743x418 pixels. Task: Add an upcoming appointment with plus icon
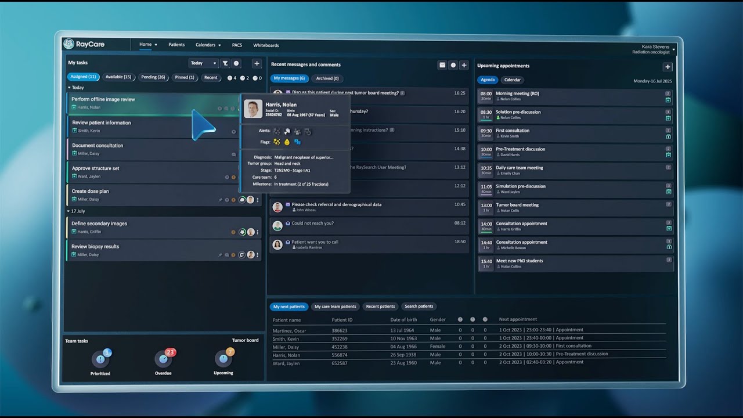pos(668,67)
